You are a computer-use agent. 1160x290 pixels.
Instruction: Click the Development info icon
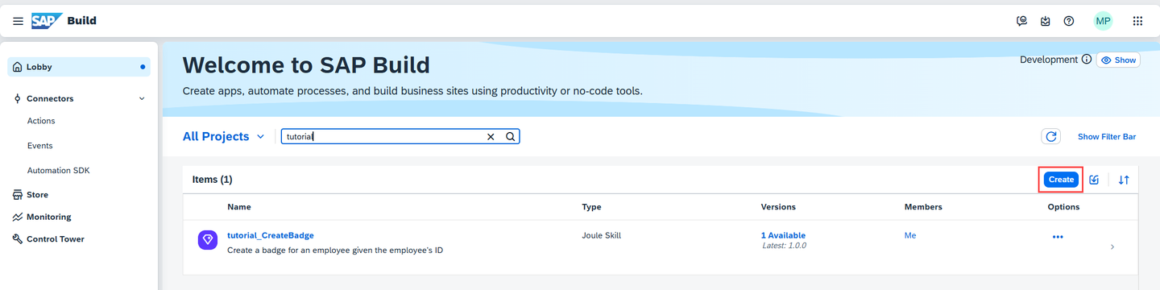coord(1086,60)
